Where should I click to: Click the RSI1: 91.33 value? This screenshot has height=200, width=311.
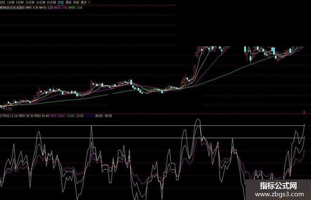26,116
